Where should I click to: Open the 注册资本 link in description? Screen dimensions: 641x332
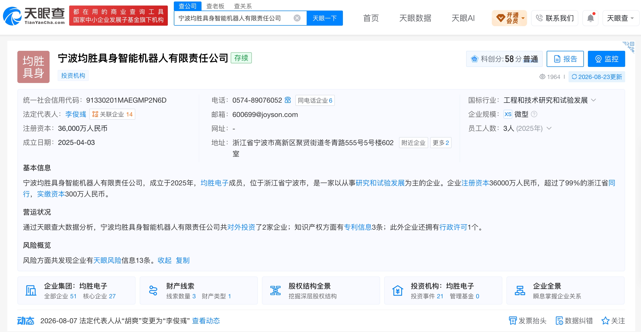[x=475, y=183]
